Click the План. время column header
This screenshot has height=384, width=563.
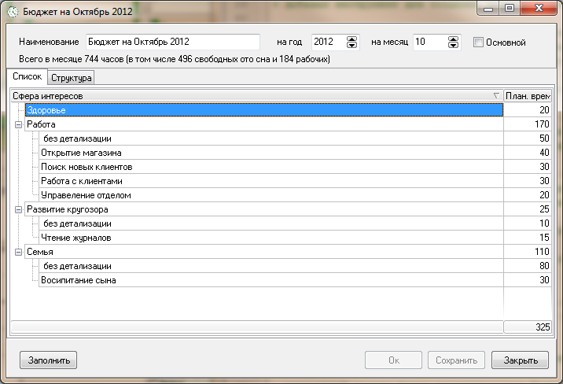[x=527, y=95]
